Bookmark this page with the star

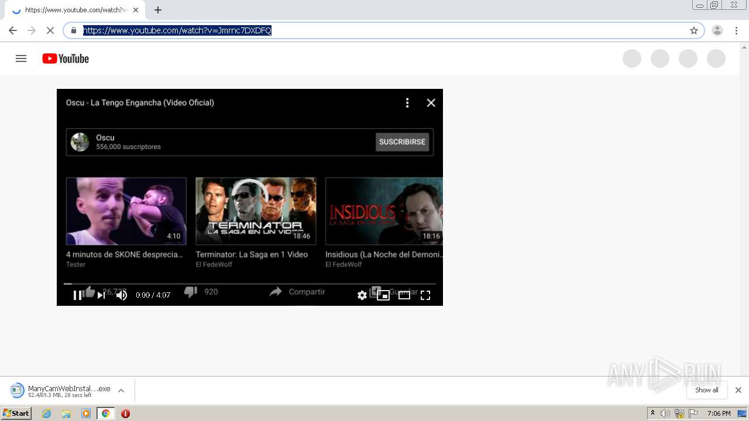click(x=694, y=30)
